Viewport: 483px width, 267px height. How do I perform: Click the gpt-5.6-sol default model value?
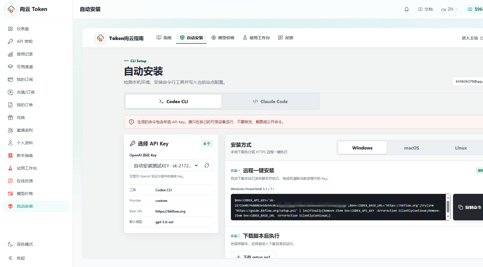pos(164,222)
